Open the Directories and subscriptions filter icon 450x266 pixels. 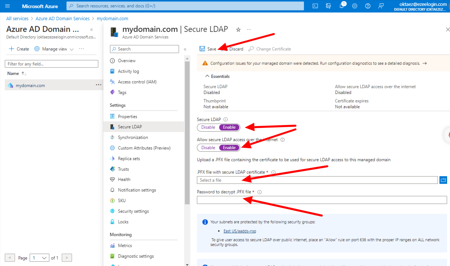[328, 6]
